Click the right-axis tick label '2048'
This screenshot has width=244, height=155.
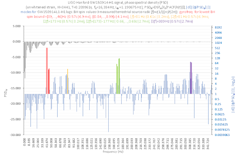pos(218,38)
